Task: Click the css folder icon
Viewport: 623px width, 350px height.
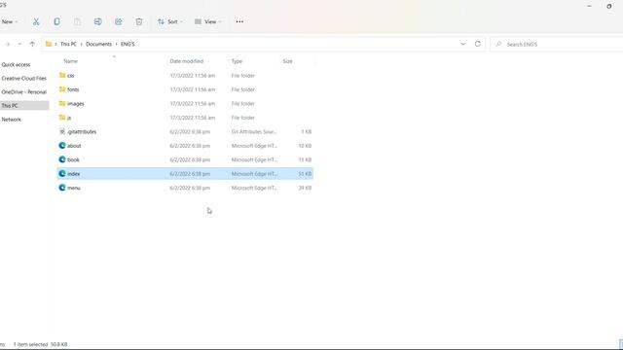Action: point(62,75)
